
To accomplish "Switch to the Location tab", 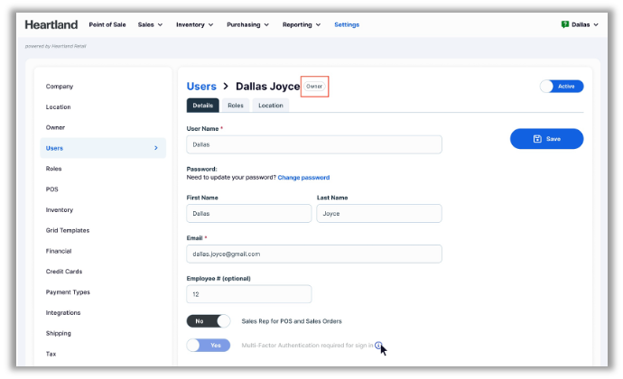I will coord(270,106).
